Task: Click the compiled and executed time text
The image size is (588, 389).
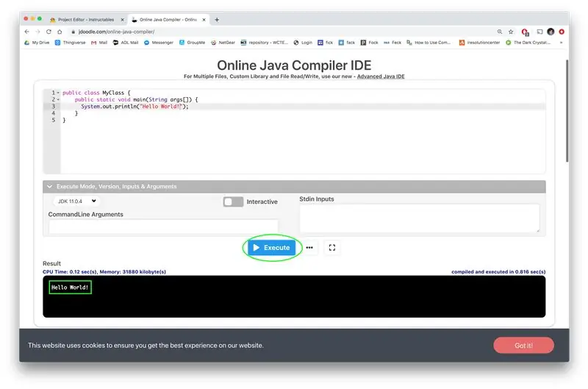Action: [x=498, y=272]
